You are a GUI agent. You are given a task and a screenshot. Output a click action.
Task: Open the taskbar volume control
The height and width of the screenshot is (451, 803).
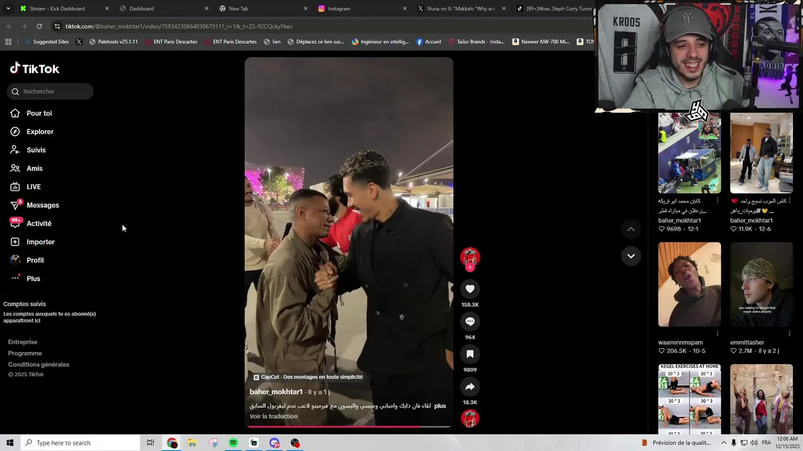[x=754, y=443]
